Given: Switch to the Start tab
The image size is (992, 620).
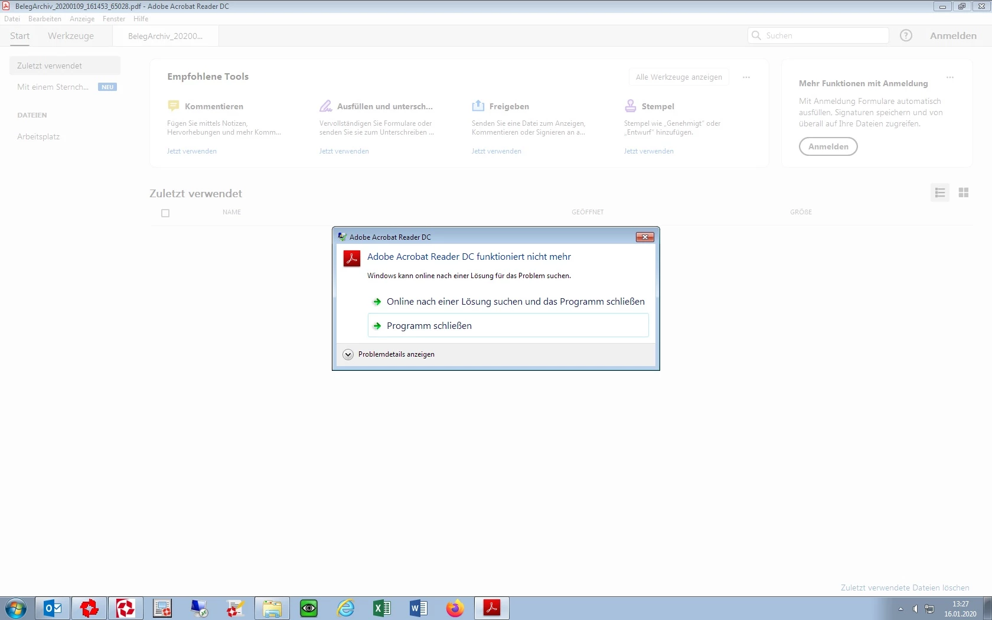Looking at the screenshot, I should 19,35.
